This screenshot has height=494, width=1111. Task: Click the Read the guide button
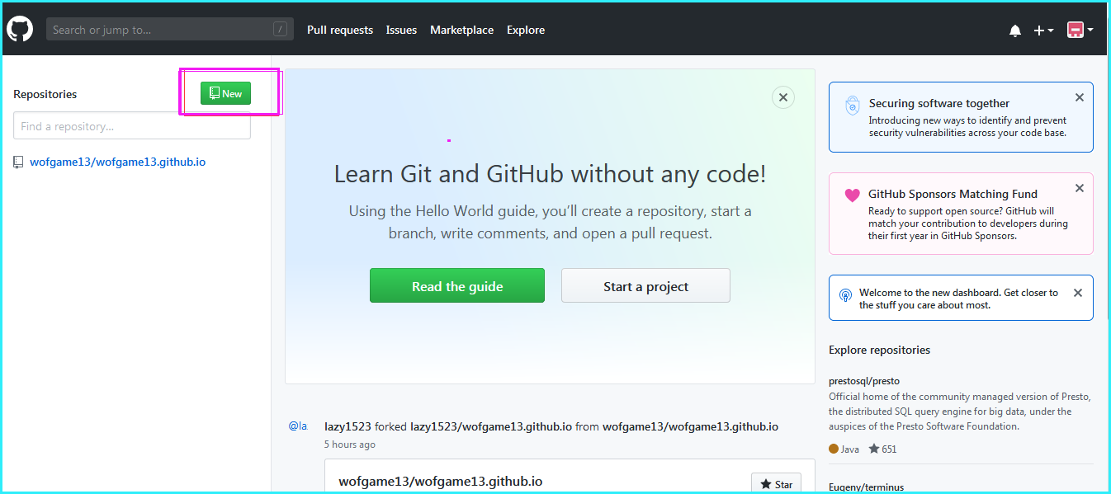pyautogui.click(x=457, y=286)
